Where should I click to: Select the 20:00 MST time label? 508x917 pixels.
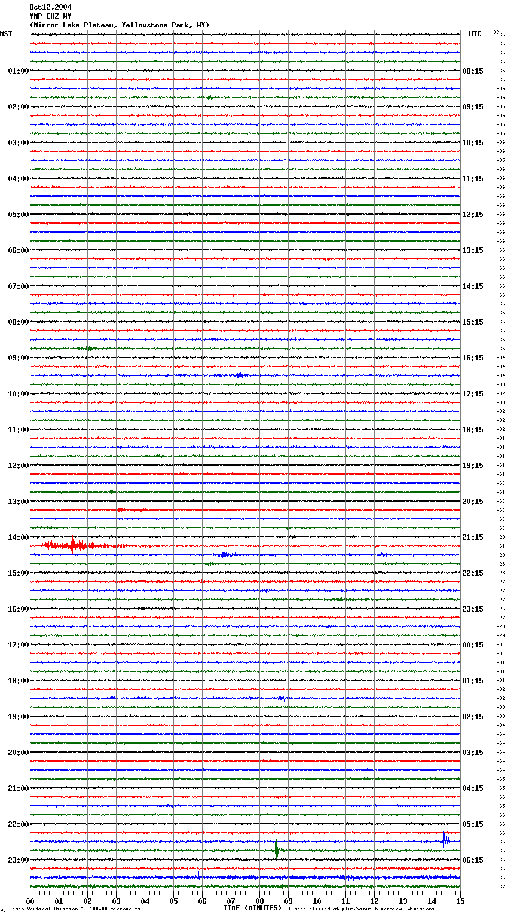[18, 753]
